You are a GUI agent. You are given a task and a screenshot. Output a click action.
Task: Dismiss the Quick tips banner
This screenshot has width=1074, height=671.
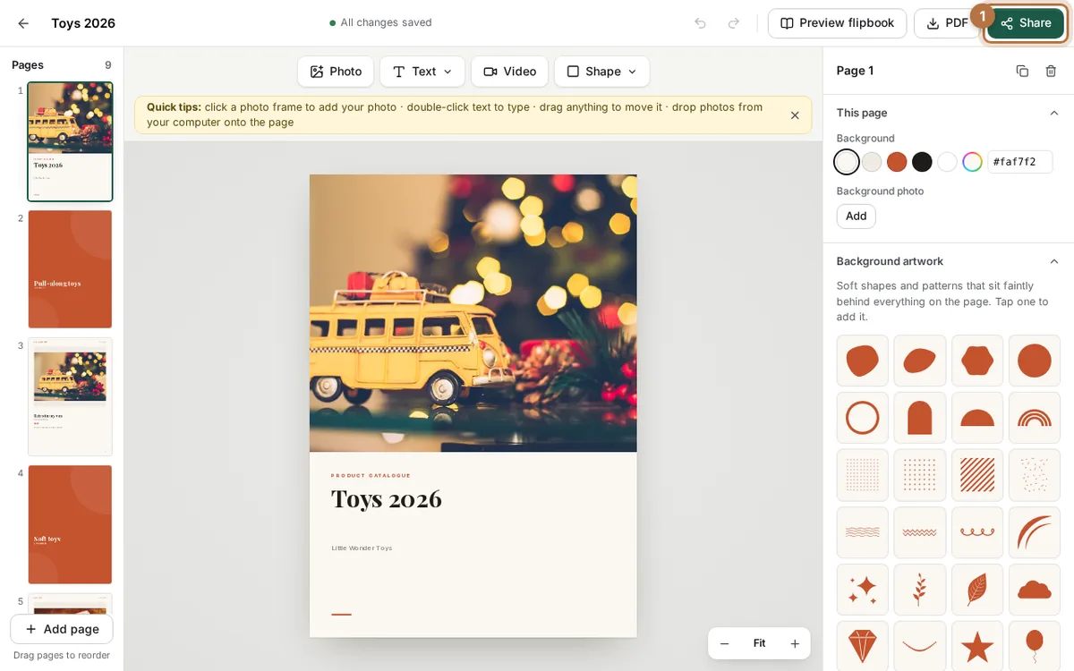click(x=795, y=115)
